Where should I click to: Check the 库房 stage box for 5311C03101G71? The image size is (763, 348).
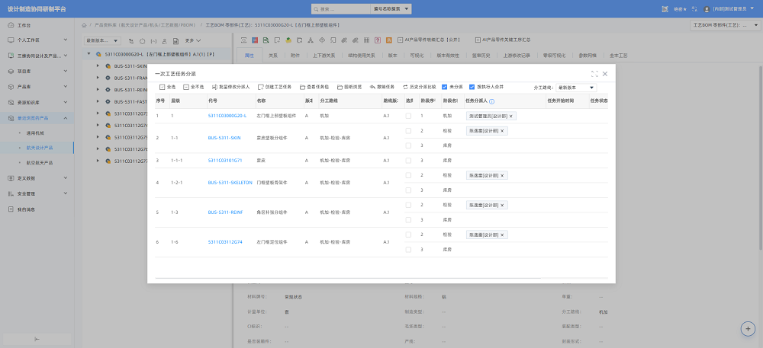click(408, 160)
